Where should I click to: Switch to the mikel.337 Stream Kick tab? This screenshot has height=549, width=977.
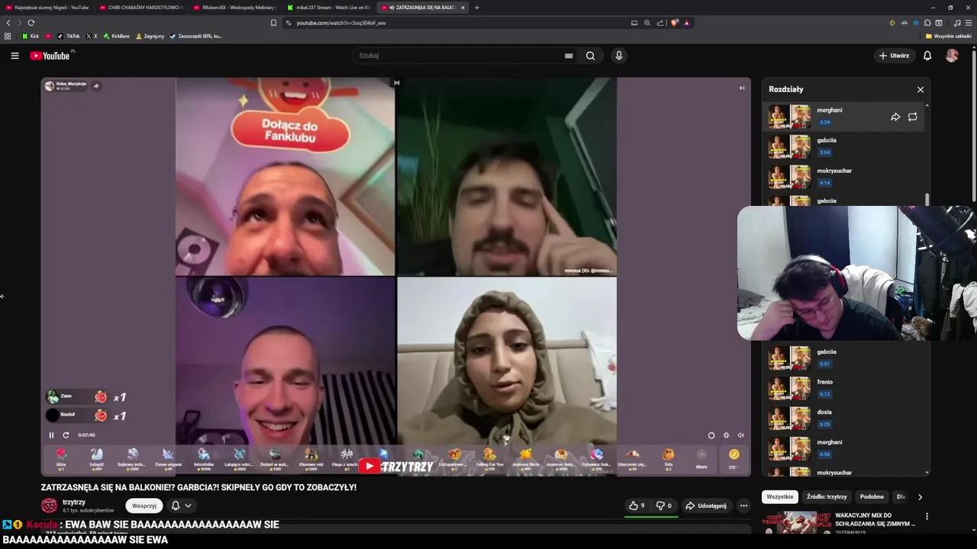click(330, 8)
